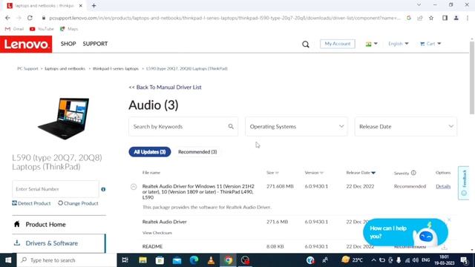The height and width of the screenshot is (267, 475).
Task: Sort by Release Date column header
Action: pyautogui.click(x=361, y=173)
